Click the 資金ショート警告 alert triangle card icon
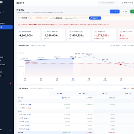134x134 pixels. click(121, 32)
